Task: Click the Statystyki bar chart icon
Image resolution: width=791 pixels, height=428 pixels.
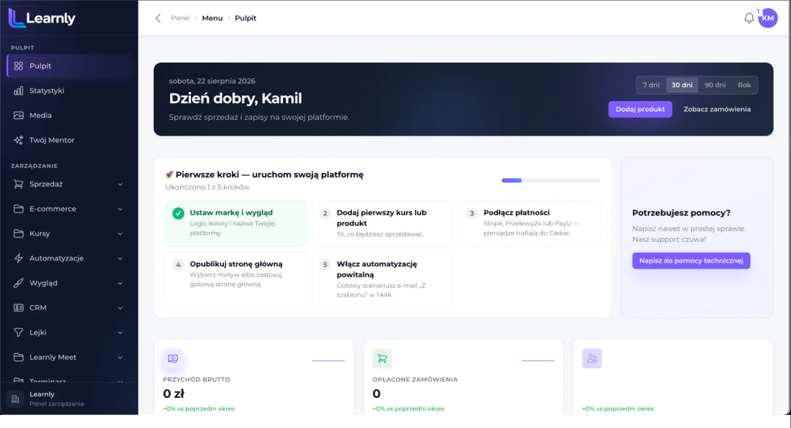Action: [19, 91]
